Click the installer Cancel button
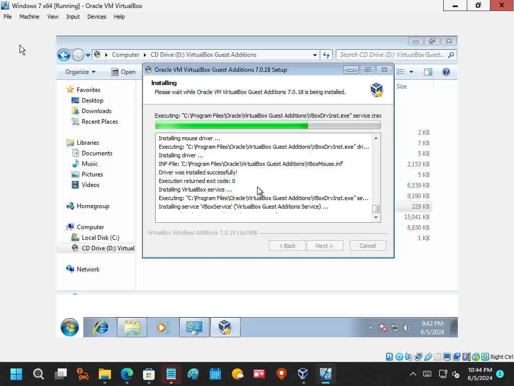The image size is (514, 386). coord(368,245)
